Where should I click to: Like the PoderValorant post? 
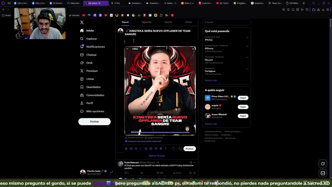tap(160, 173)
